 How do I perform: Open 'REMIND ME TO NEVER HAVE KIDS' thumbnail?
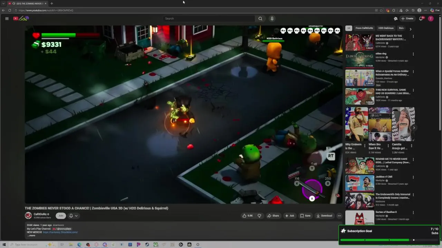pos(359,165)
